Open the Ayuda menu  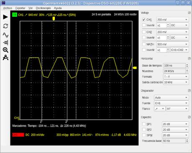[x=58, y=8]
